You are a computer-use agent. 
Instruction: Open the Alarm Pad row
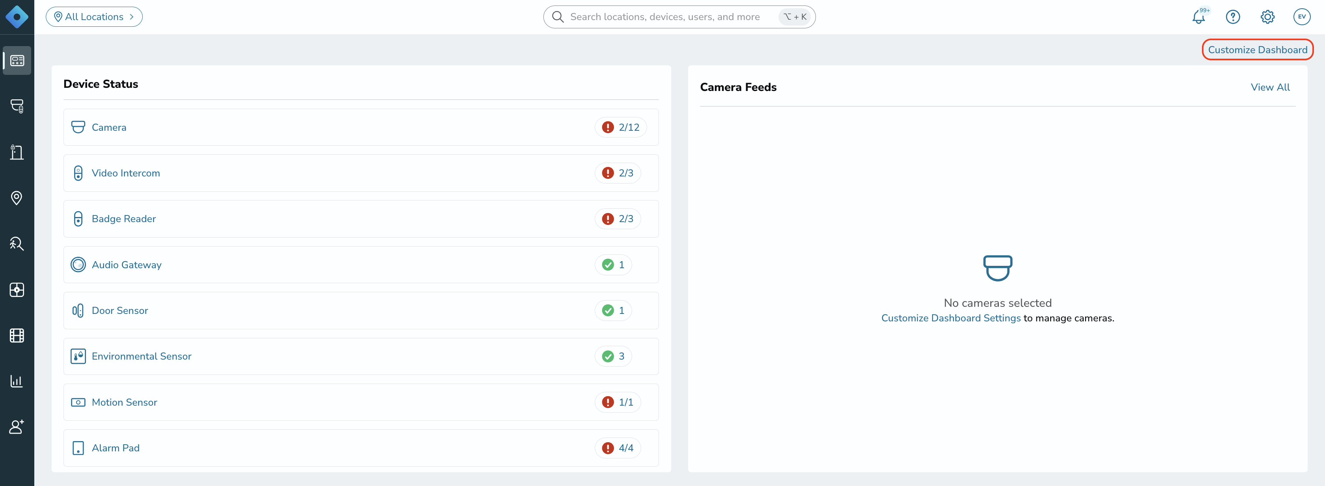coord(361,448)
